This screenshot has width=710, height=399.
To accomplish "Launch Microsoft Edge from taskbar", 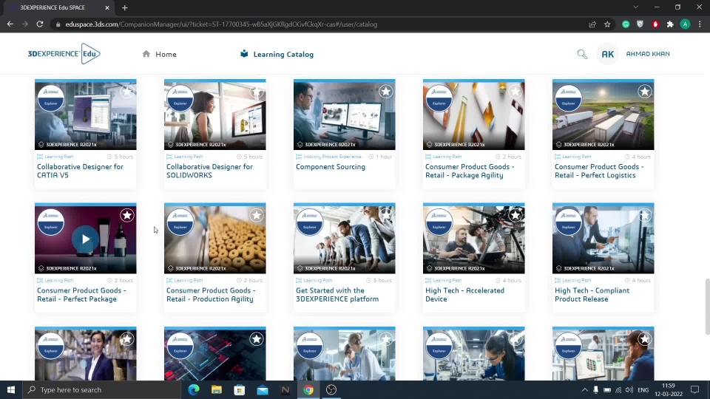I will click(194, 389).
